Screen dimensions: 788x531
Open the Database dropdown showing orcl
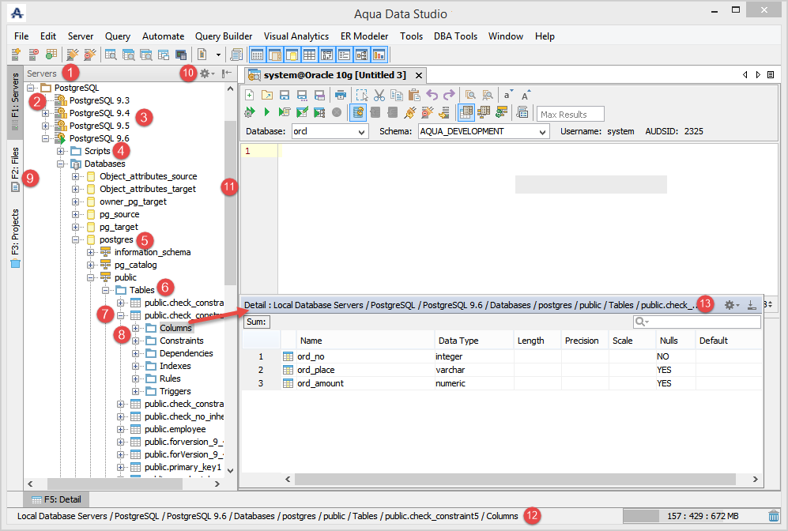click(330, 131)
